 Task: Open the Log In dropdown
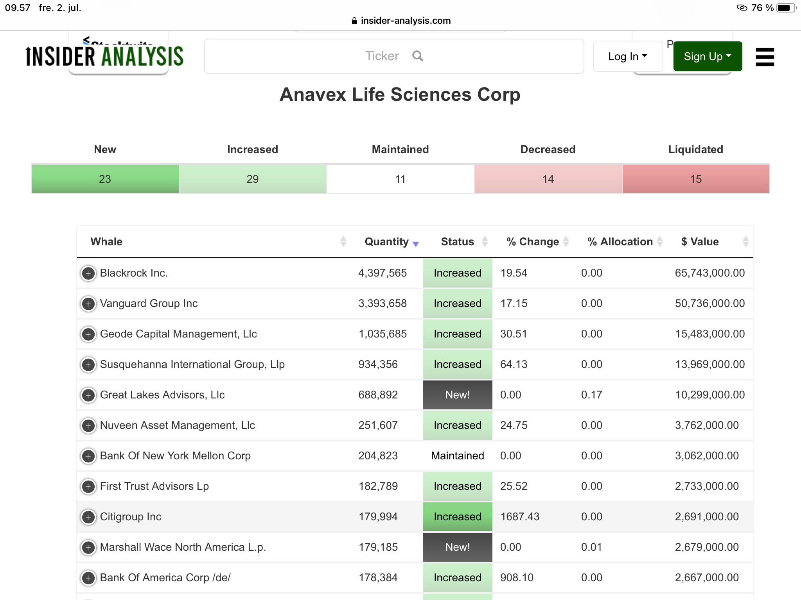(628, 57)
